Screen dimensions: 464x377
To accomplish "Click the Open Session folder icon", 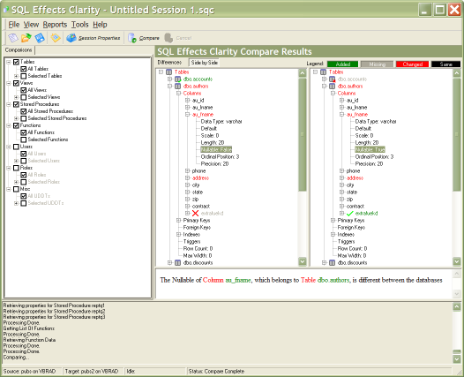I will point(26,38).
